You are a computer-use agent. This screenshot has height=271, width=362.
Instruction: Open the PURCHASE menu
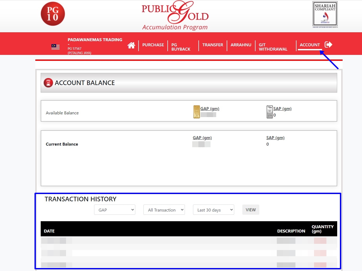pos(153,45)
